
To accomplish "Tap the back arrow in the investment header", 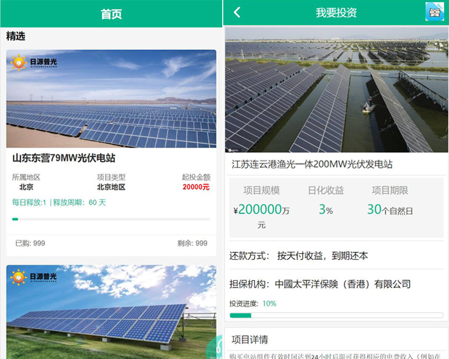I will (x=237, y=13).
